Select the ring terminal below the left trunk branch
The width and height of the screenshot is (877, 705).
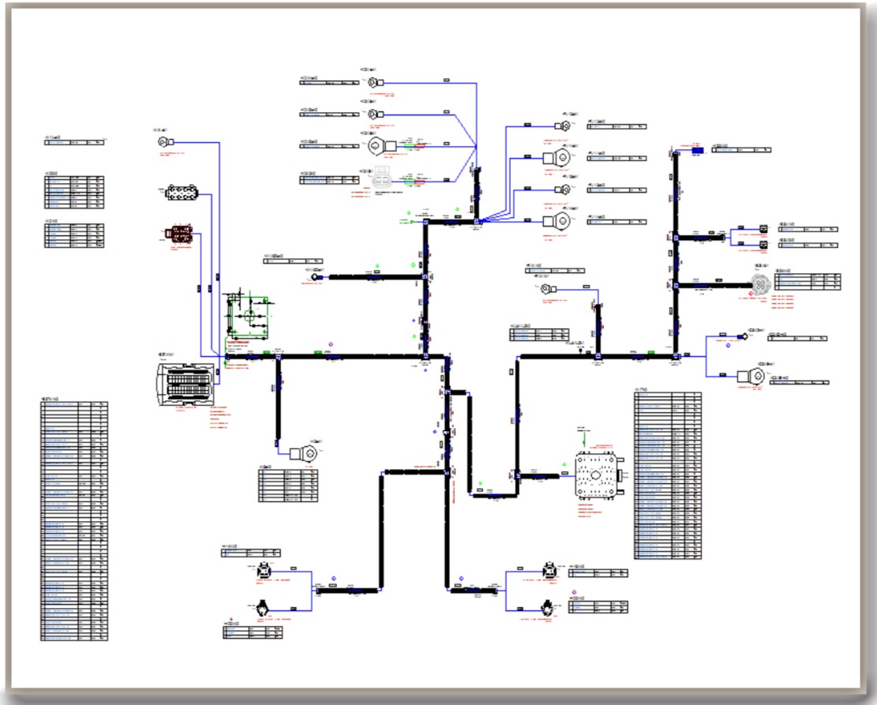pyautogui.click(x=304, y=453)
